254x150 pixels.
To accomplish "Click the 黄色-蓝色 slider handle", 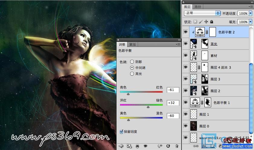I will click(128, 120).
